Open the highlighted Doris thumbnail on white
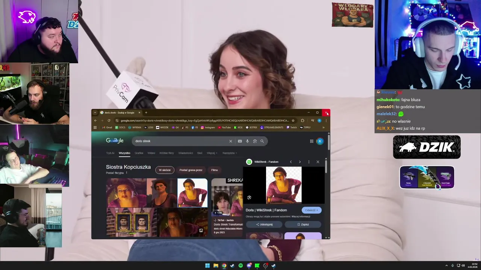The height and width of the screenshot is (270, 481). [192, 193]
